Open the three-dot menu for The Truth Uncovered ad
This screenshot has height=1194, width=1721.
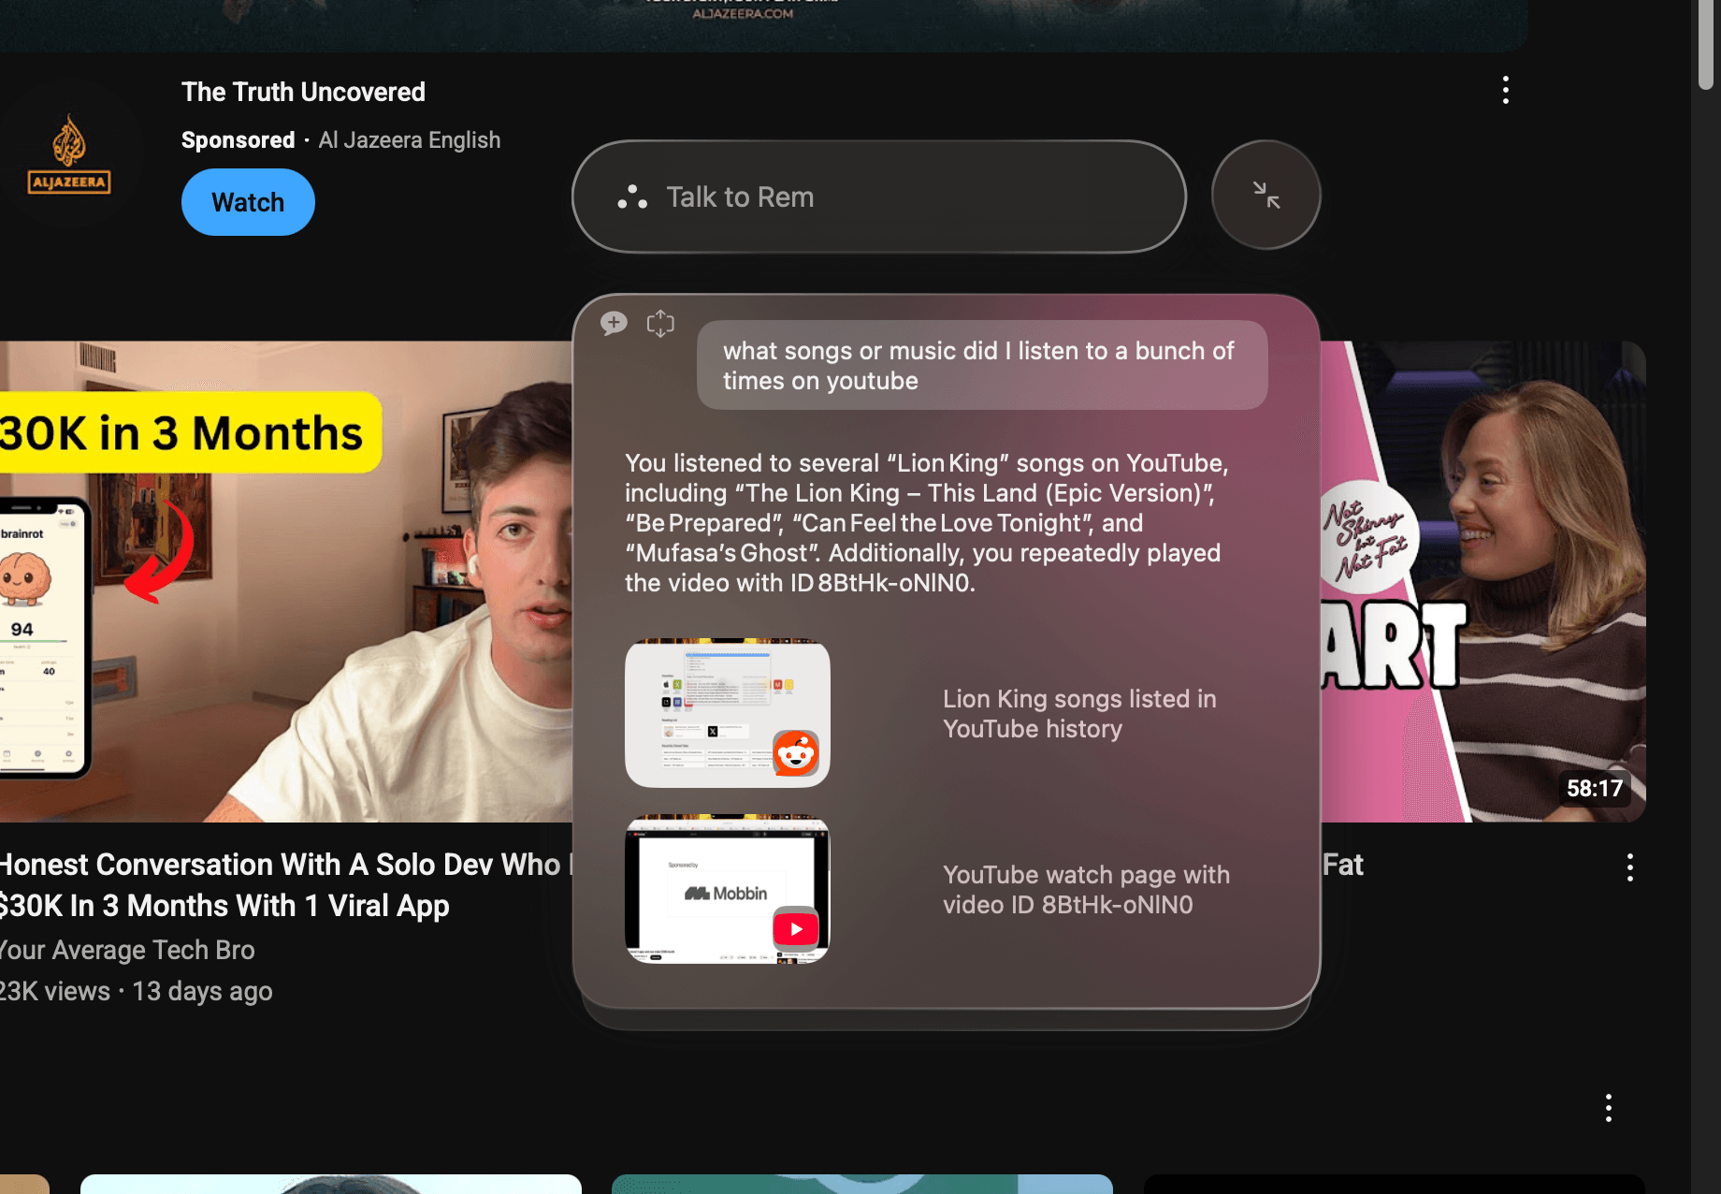[1505, 90]
